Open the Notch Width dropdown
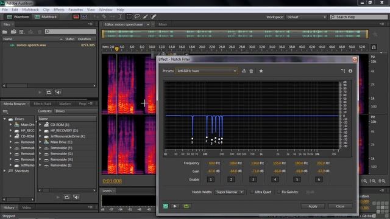Image resolution: width=390 pixels, height=219 pixels. [229, 192]
